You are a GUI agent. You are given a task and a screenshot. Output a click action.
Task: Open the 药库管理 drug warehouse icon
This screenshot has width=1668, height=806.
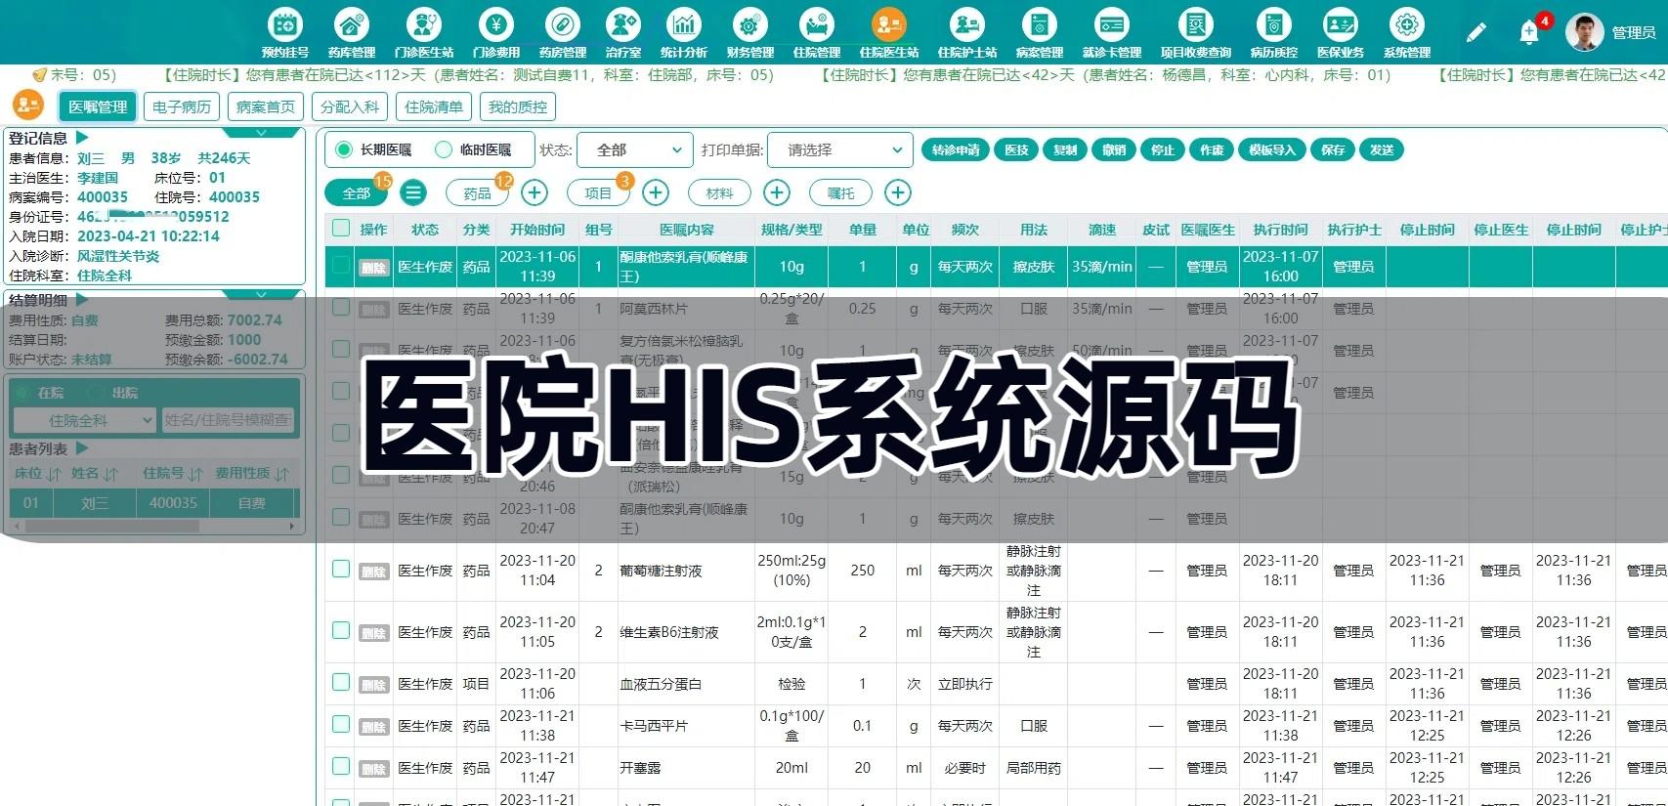[352, 25]
